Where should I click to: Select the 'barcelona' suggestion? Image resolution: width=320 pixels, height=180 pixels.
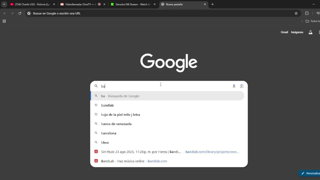click(167, 133)
